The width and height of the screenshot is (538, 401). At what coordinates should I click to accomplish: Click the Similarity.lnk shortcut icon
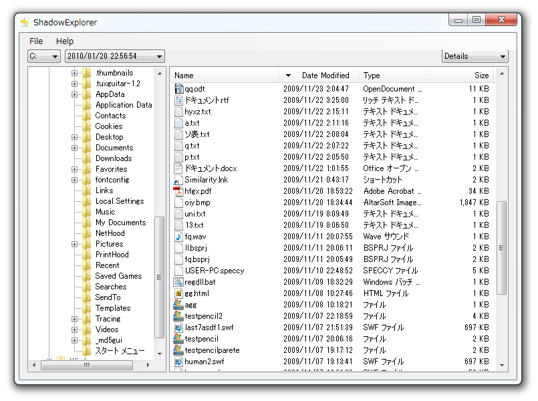pos(178,180)
